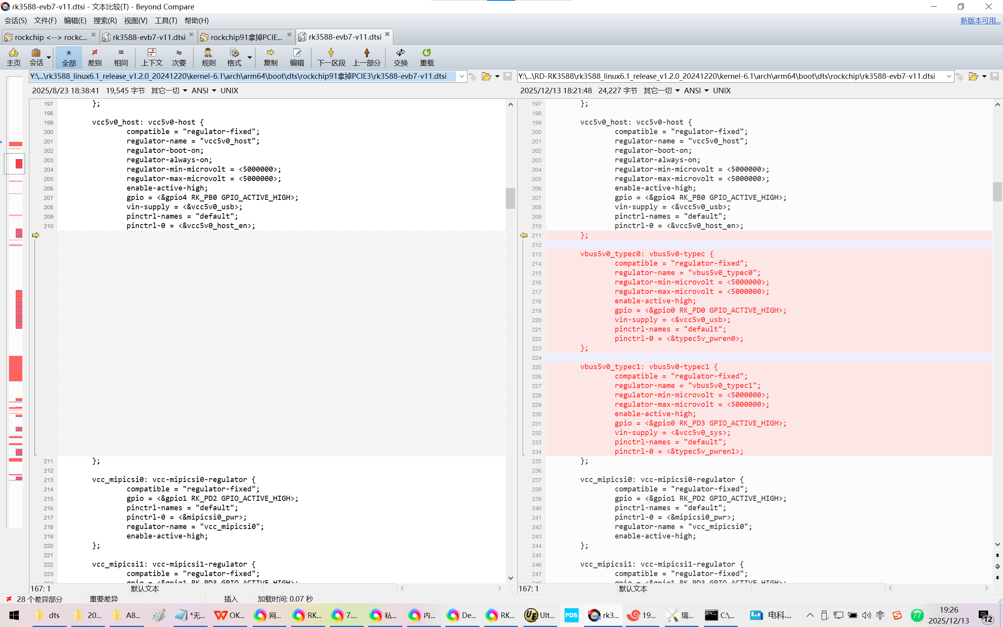Toggle the 相同 show same filter
Viewport: 1003px width, 627px height.
tap(121, 57)
